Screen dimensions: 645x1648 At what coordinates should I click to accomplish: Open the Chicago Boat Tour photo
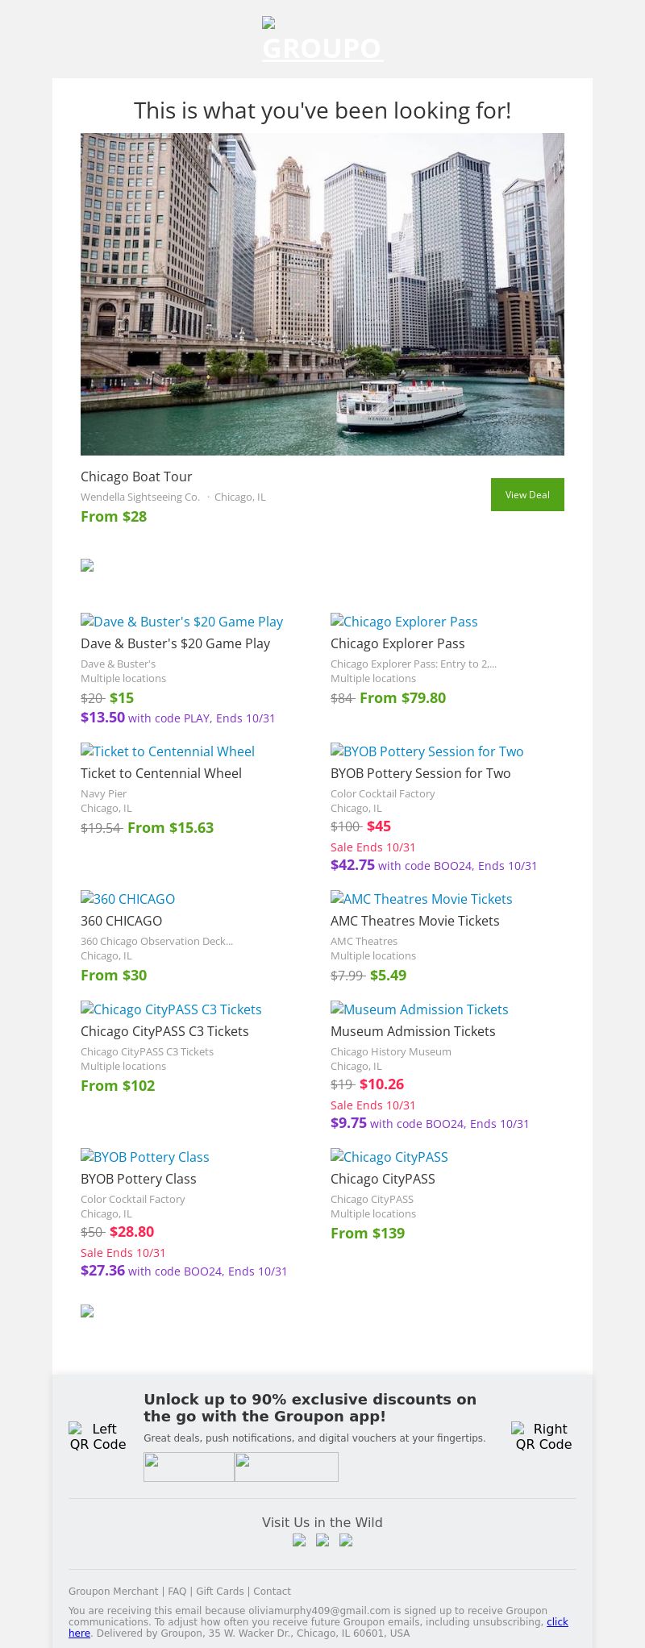[x=322, y=294]
